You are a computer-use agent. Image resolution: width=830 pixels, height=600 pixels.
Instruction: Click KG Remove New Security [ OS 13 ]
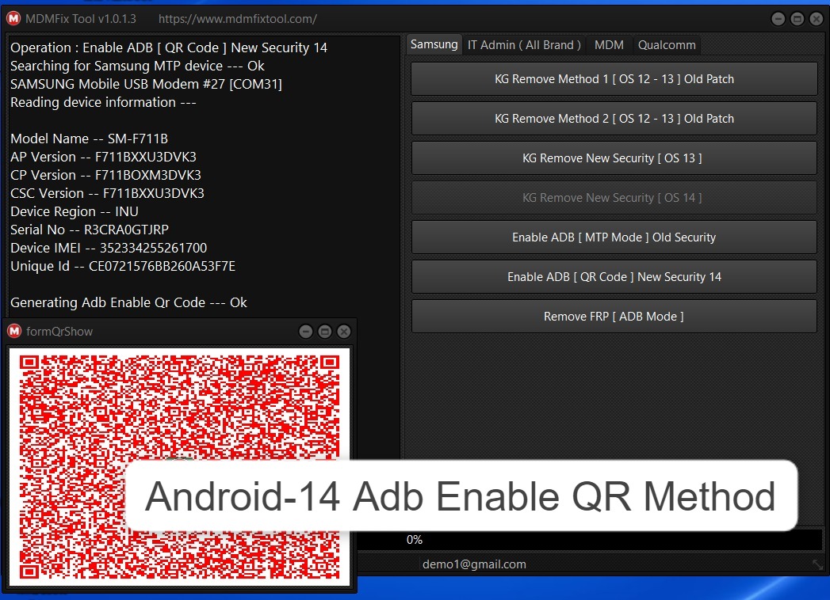point(614,158)
